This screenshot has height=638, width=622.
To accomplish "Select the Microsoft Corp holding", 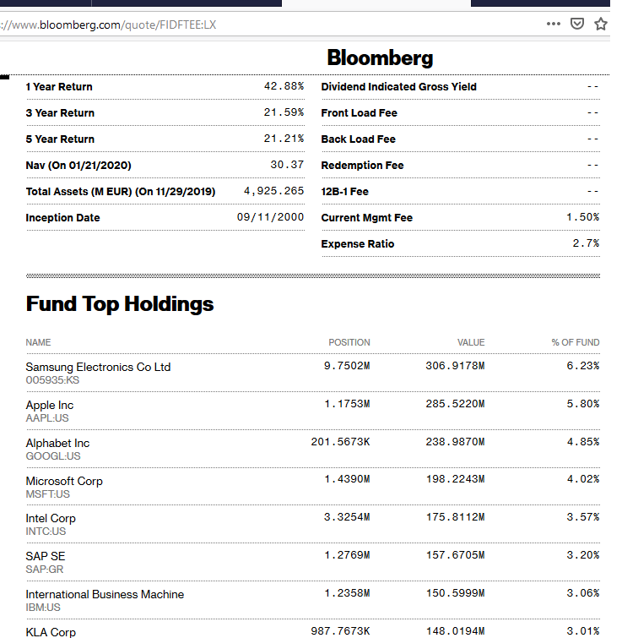I will click(x=64, y=481).
